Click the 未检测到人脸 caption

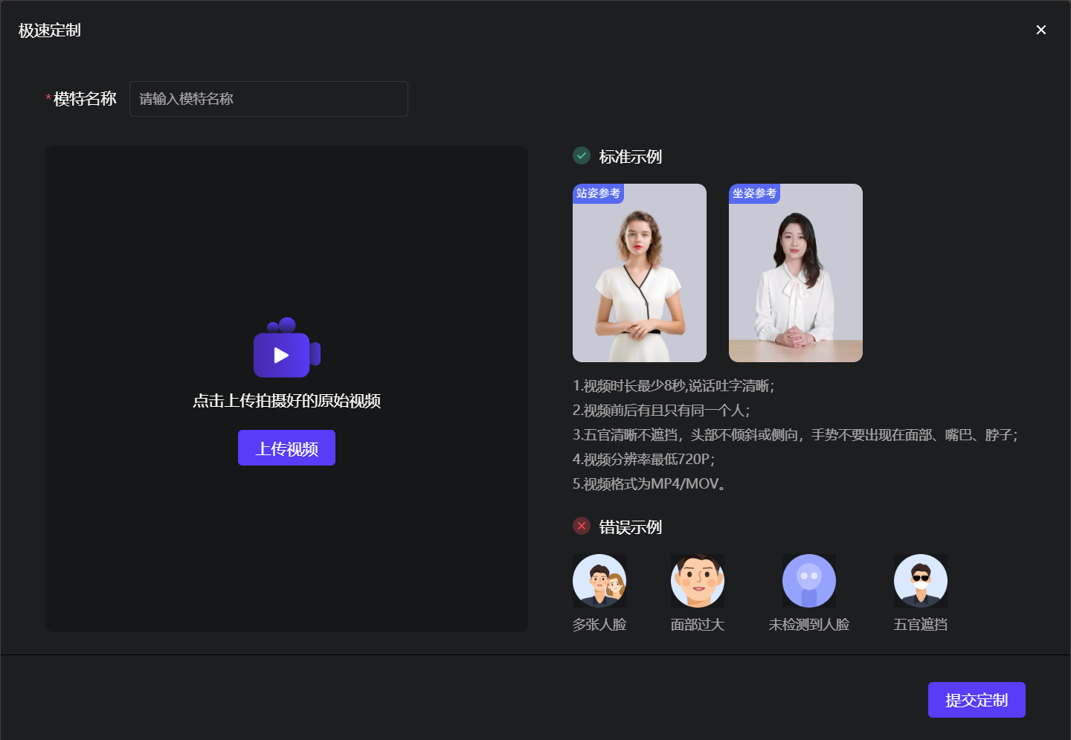tap(809, 625)
